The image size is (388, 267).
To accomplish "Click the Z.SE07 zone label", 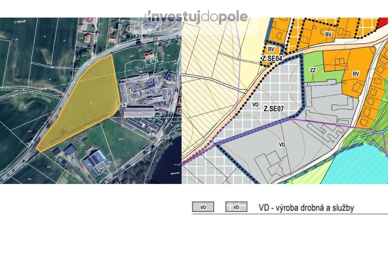I will 273,108.
